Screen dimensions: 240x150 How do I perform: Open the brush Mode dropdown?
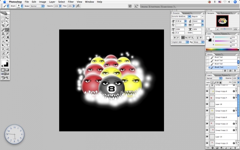pyautogui.click(x=37, y=6)
